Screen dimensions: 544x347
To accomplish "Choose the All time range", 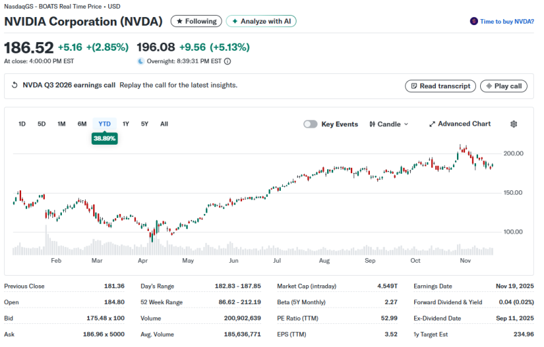I will 164,124.
